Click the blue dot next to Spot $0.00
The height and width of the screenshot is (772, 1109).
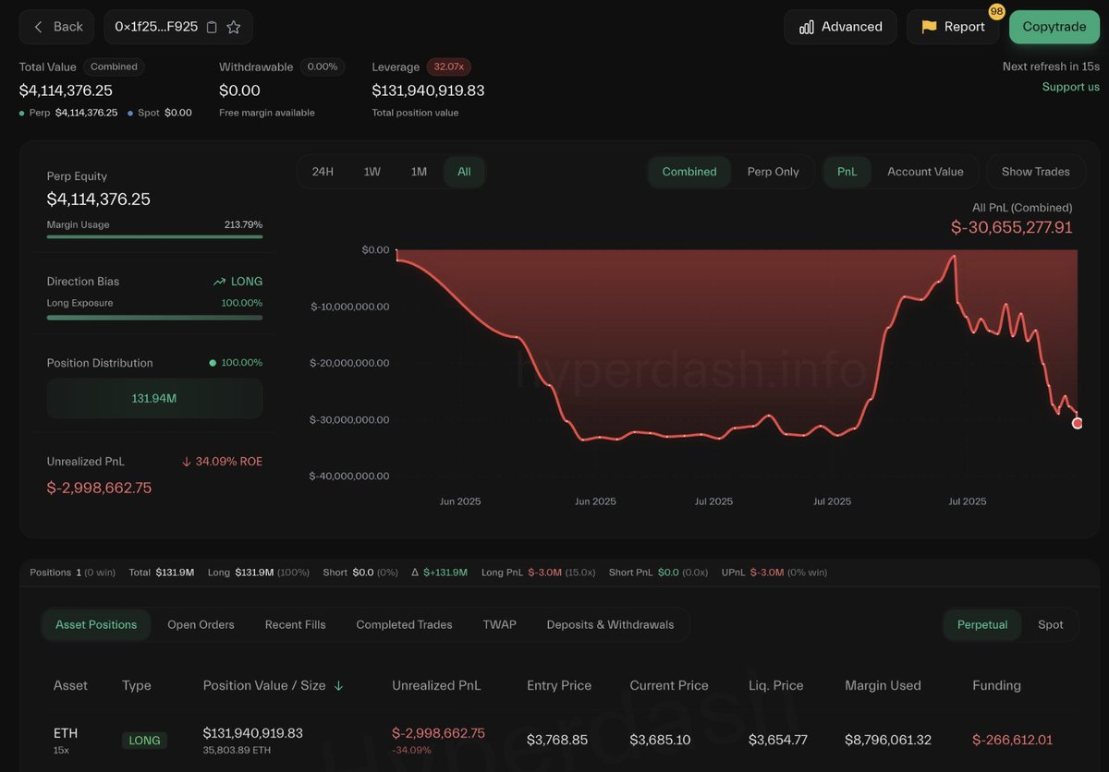pos(130,113)
